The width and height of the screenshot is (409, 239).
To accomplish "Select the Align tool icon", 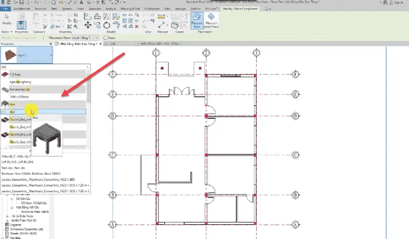I will (87, 16).
